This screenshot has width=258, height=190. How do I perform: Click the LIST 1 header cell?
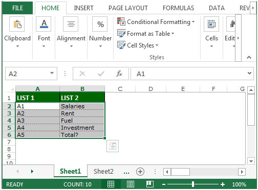(x=37, y=98)
